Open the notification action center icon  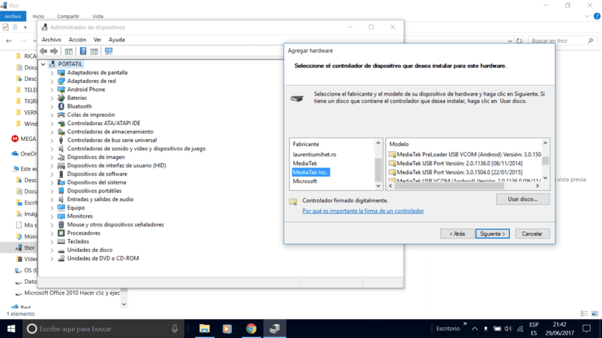pyautogui.click(x=586, y=329)
